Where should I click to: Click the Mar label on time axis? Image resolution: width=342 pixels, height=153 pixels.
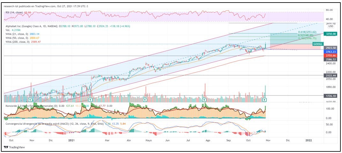coord(107,141)
